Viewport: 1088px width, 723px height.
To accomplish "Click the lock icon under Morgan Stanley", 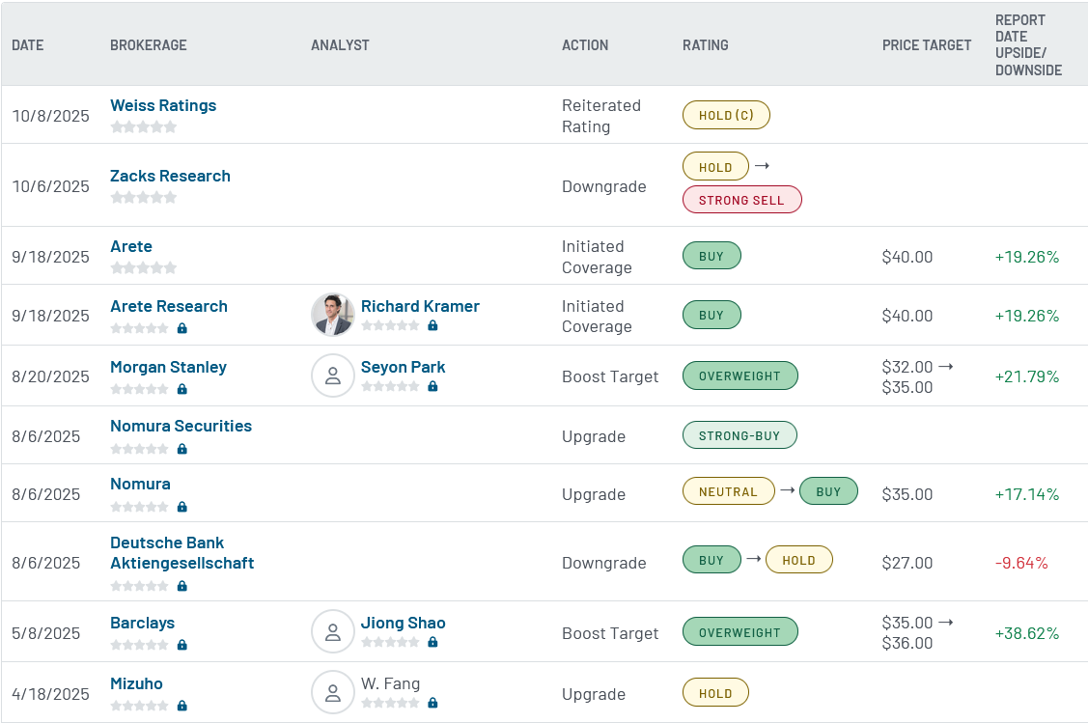I will [181, 389].
